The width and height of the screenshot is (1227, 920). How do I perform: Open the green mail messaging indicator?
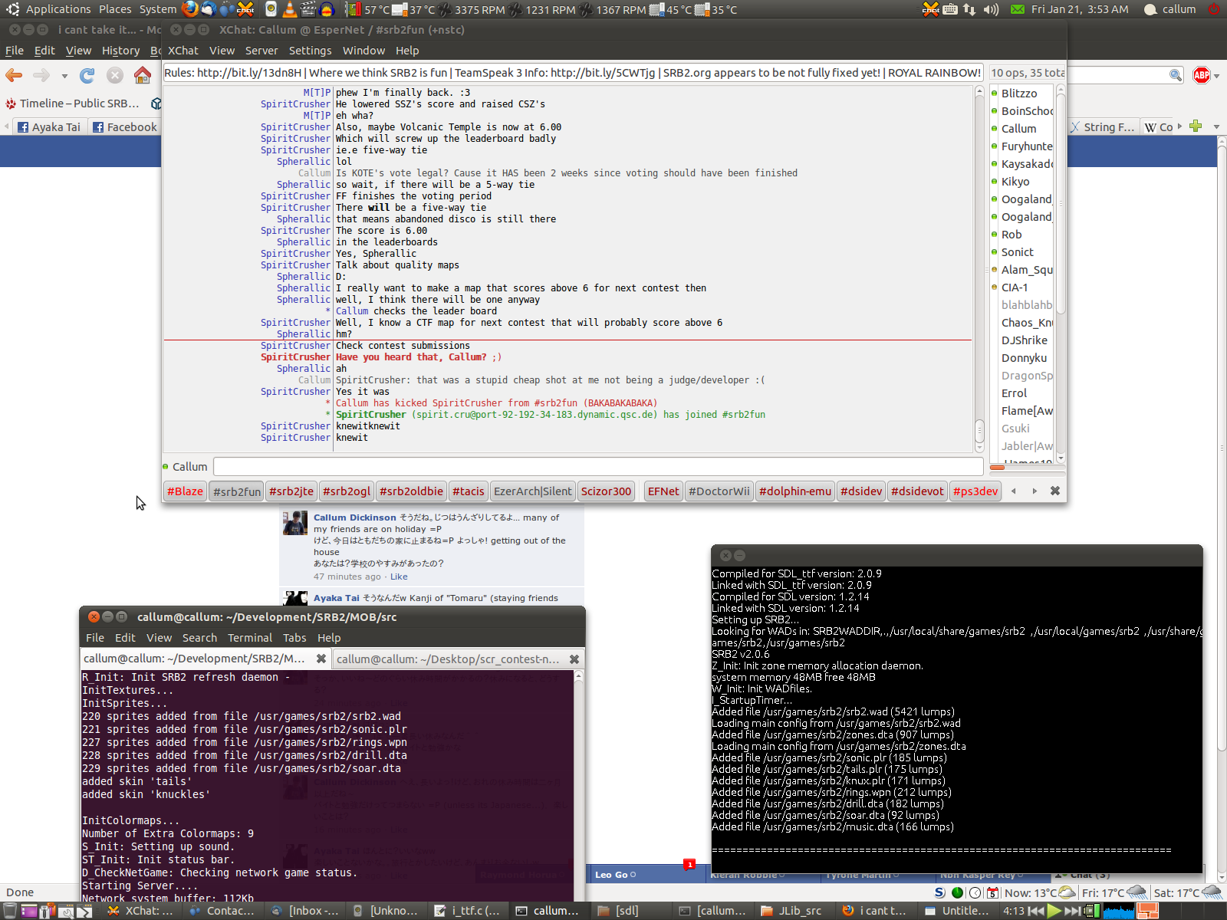click(x=1018, y=9)
